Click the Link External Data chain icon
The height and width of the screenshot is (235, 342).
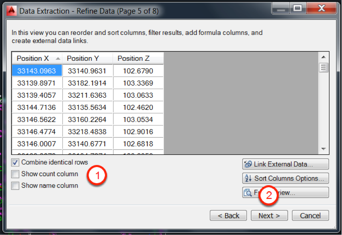pos(248,164)
